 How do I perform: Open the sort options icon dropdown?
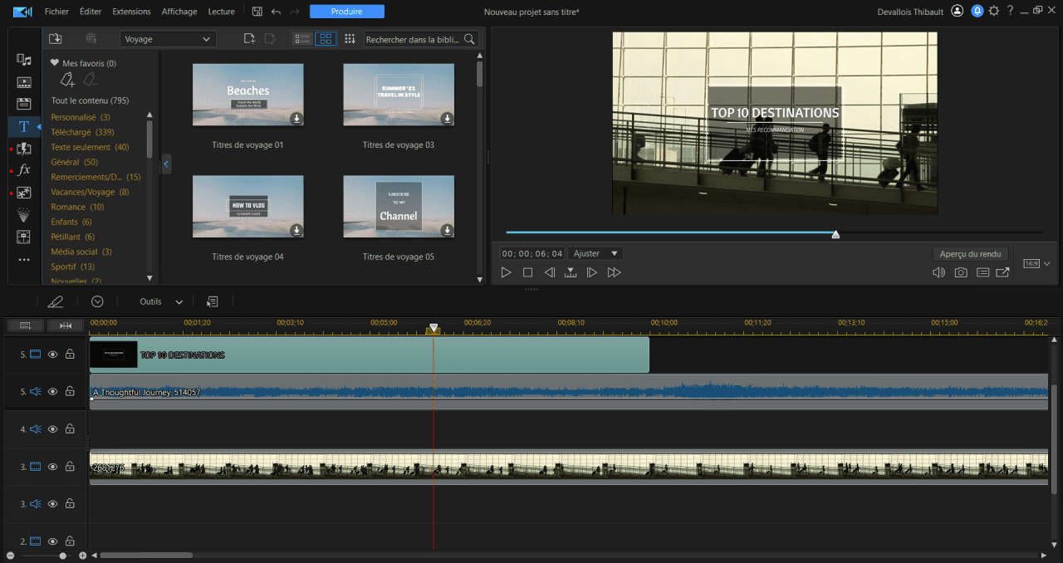pos(350,39)
